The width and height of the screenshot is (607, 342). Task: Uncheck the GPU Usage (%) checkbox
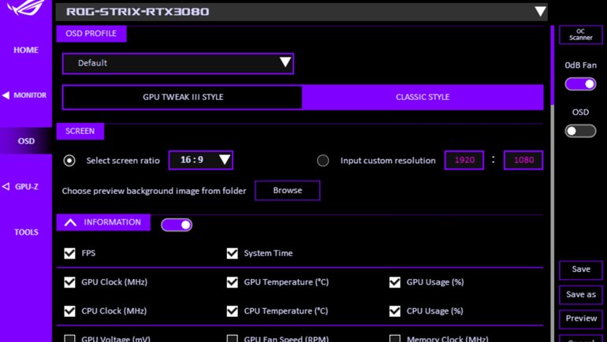[x=395, y=282]
